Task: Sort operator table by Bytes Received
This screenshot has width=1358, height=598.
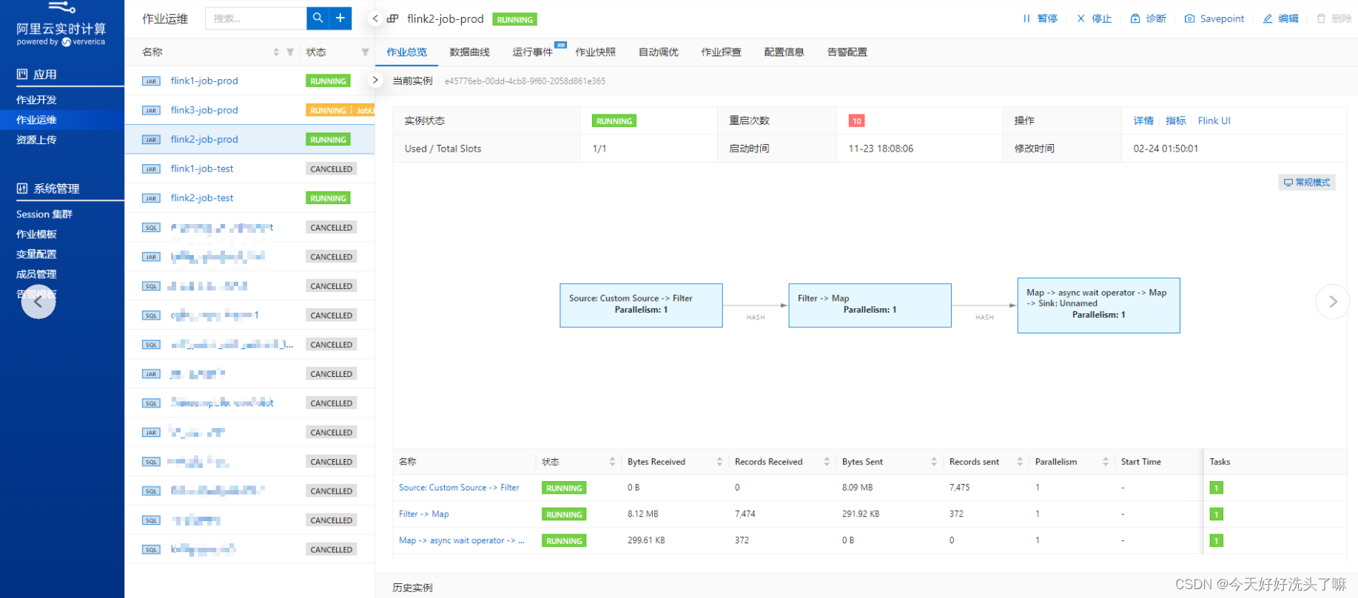Action: pos(719,461)
